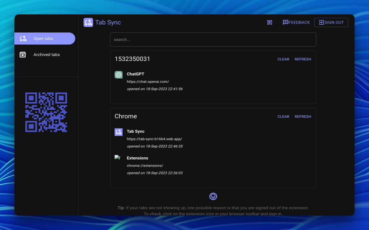Click the feedback speech-bubble icon
Image resolution: width=369 pixels, height=230 pixels.
tap(285, 22)
